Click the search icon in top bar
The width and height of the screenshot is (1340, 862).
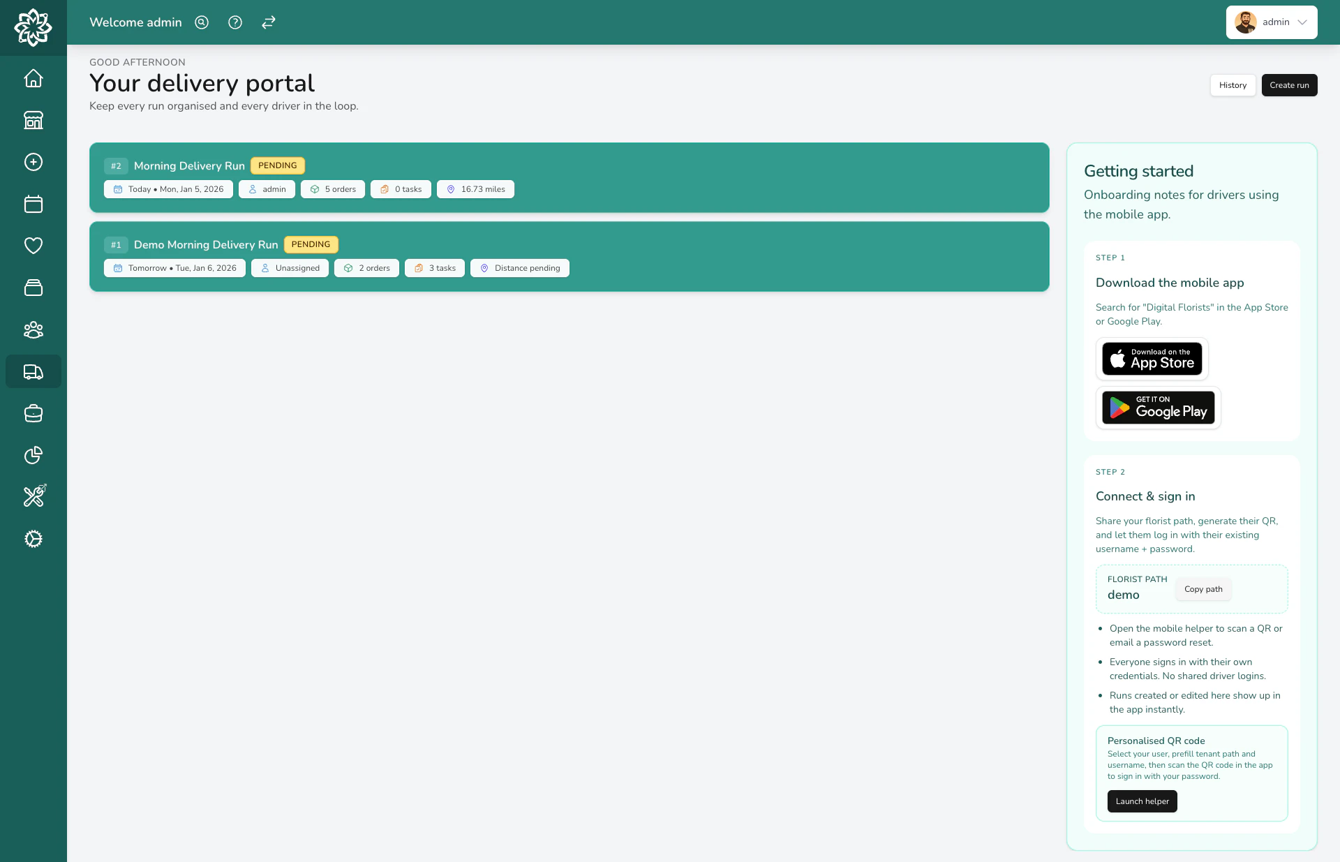click(x=201, y=22)
